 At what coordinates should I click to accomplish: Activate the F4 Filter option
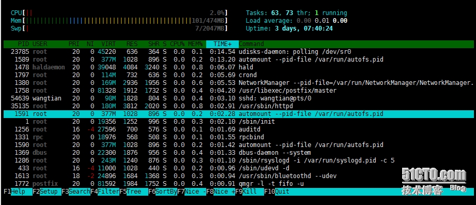[x=105, y=192]
